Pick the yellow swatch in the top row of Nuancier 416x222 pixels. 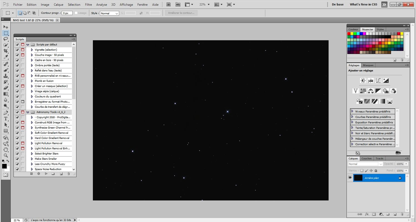(x=352, y=33)
